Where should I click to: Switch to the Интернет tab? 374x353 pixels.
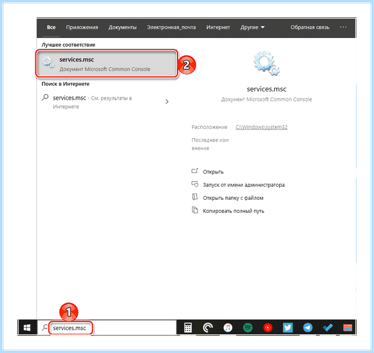pos(218,27)
